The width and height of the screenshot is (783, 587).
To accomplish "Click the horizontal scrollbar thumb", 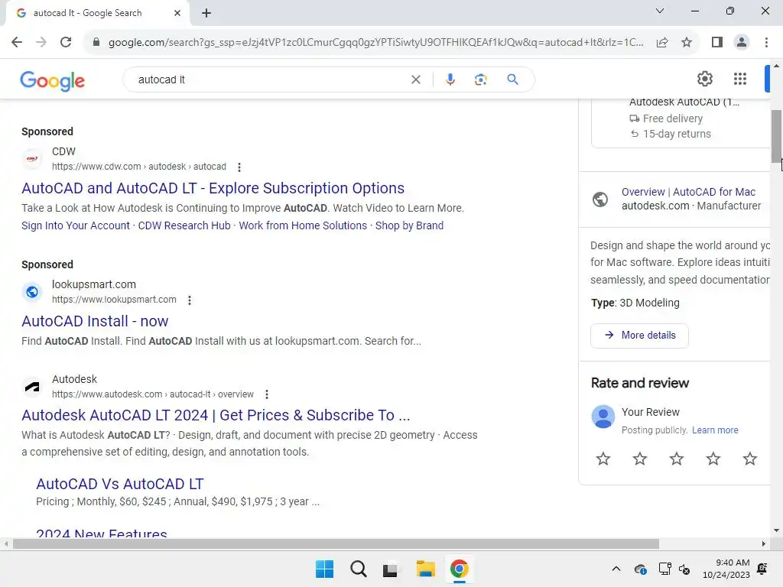I will coord(336,543).
